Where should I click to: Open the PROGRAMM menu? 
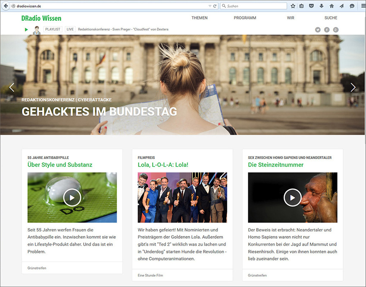(245, 18)
